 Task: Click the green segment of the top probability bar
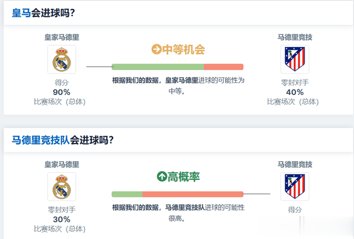[x=158, y=67]
